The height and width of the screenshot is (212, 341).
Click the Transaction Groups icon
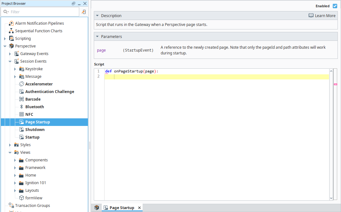[11, 205]
